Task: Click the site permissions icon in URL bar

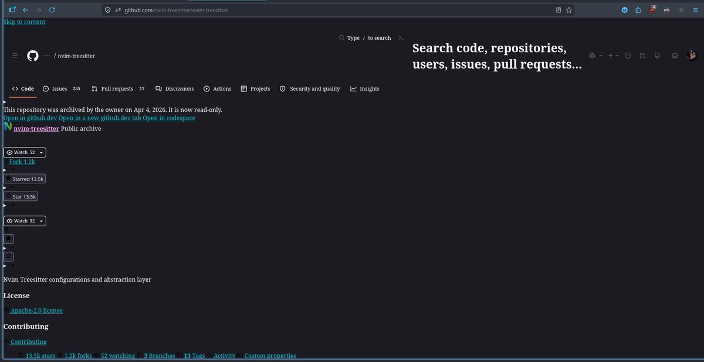Action: (x=118, y=10)
